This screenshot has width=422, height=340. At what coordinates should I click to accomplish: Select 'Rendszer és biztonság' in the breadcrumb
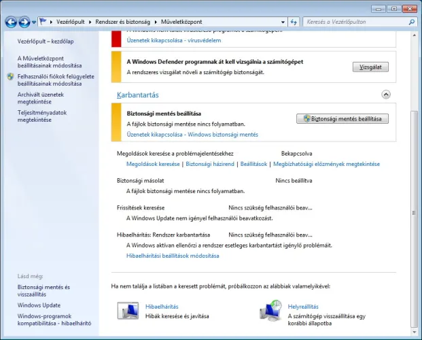(123, 22)
